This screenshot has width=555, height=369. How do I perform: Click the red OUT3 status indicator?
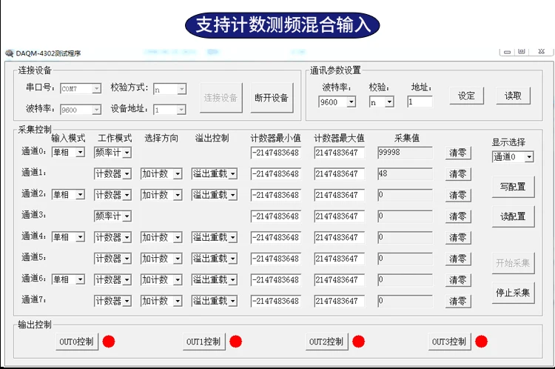[482, 342]
